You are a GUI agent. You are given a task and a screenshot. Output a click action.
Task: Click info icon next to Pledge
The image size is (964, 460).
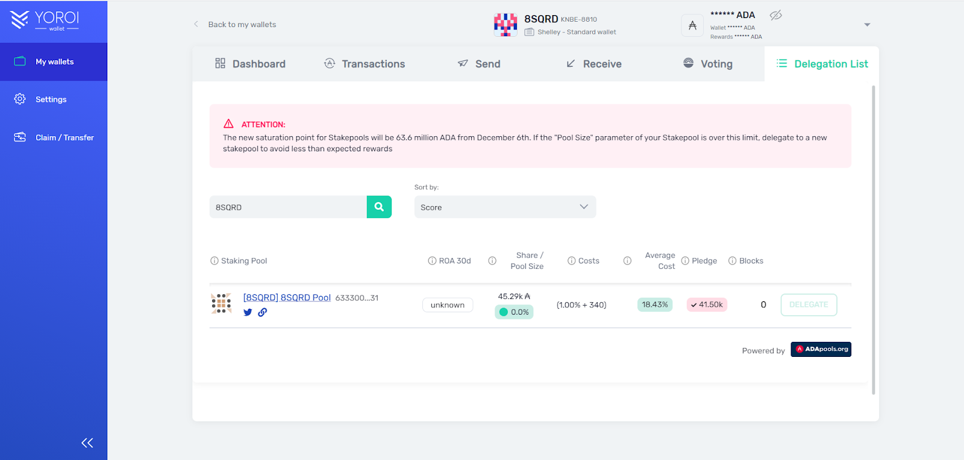point(685,261)
